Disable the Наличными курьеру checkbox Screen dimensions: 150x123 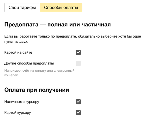tap(78, 102)
